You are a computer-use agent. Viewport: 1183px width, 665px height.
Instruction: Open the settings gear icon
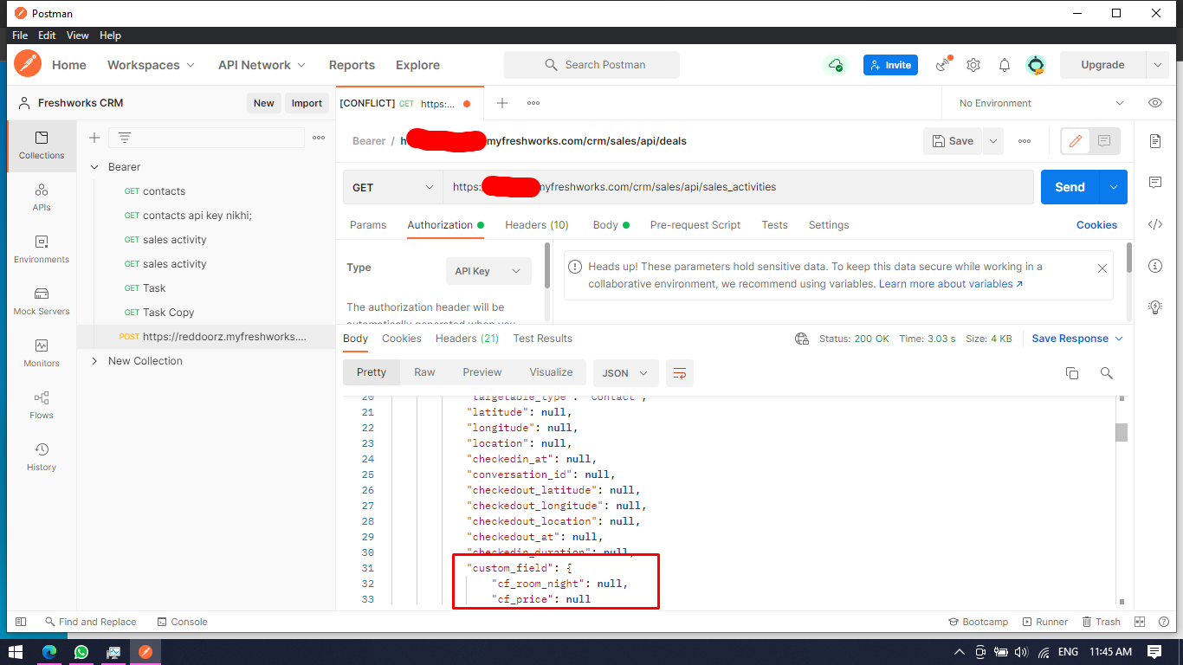[973, 65]
